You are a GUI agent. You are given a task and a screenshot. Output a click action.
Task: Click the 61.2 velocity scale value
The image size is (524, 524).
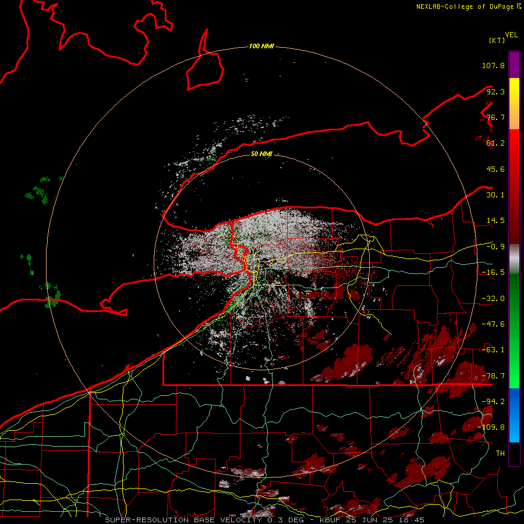coord(495,143)
